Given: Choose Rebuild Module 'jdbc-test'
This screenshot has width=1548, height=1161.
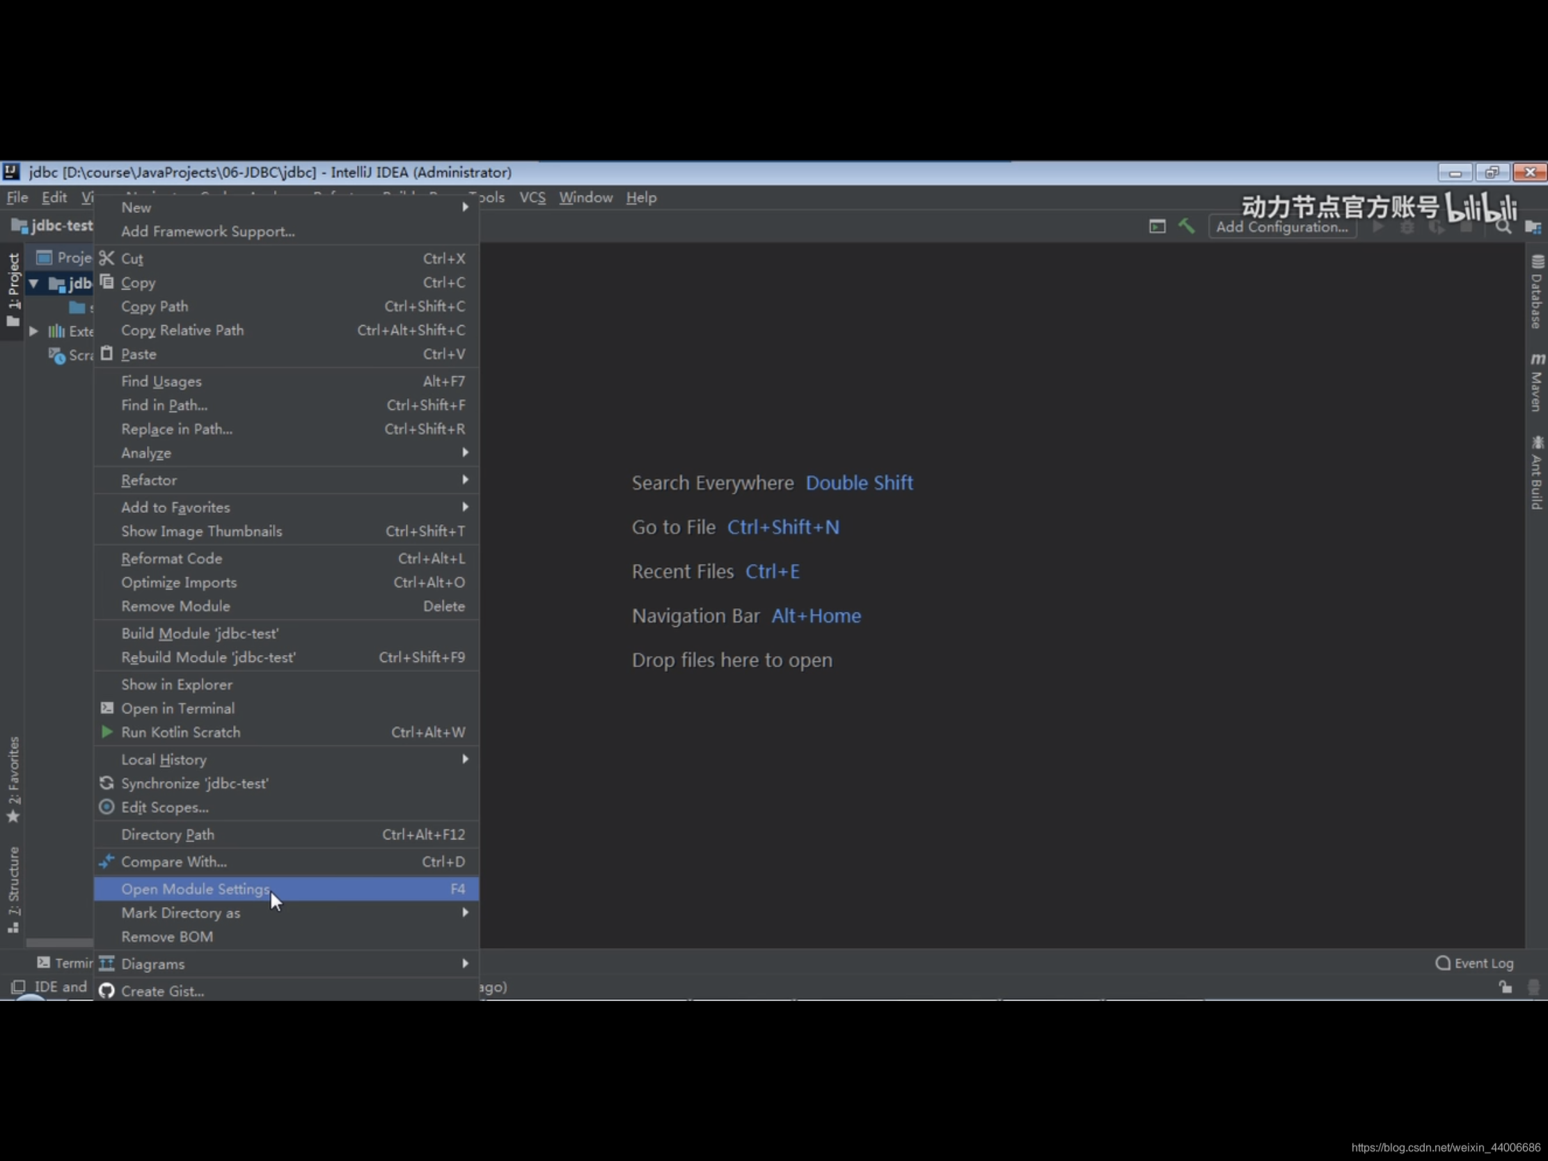Looking at the screenshot, I should point(286,657).
